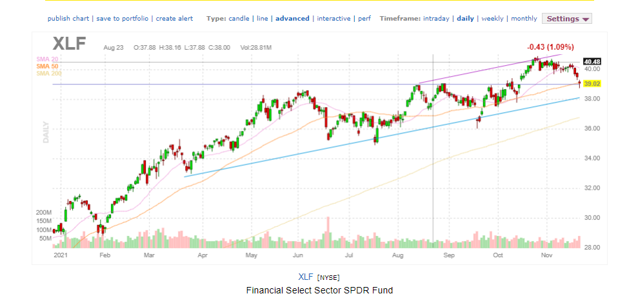Click the 50M volume axis label
Screen dimensions: 638x296
point(45,238)
